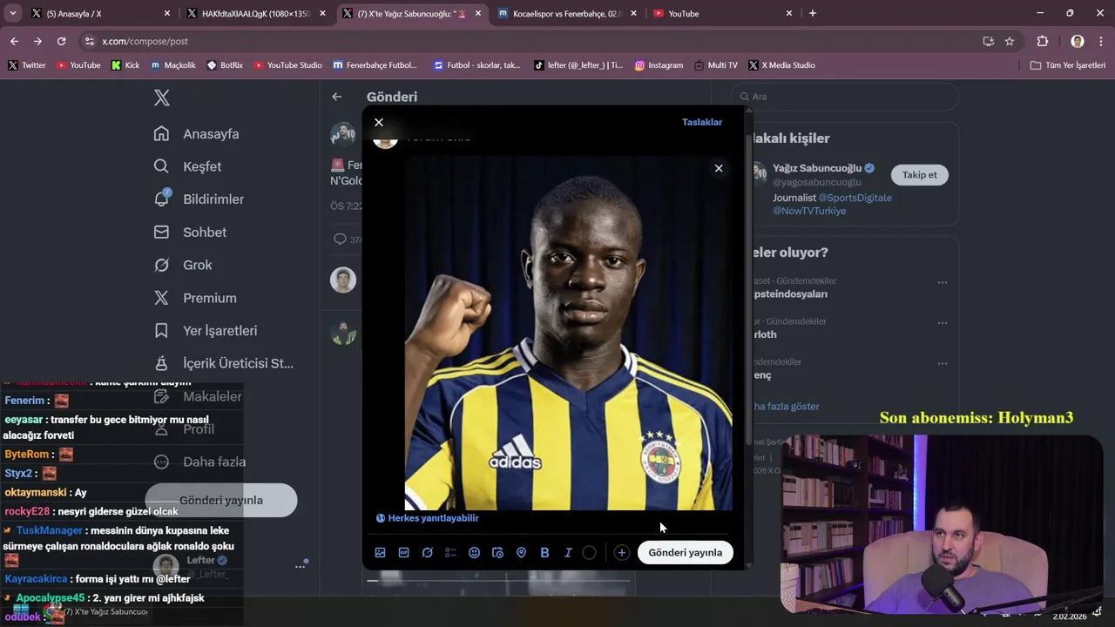This screenshot has height=627, width=1115.
Task: Open the install app icon in address bar
Action: point(988,41)
